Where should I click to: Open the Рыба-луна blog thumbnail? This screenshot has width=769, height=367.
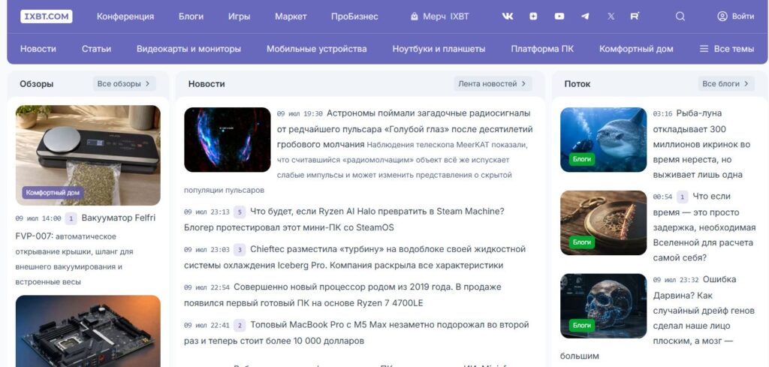[x=603, y=140]
